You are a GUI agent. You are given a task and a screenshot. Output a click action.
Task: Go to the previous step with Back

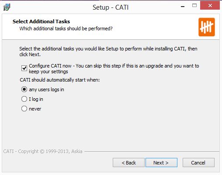[x=128, y=163]
